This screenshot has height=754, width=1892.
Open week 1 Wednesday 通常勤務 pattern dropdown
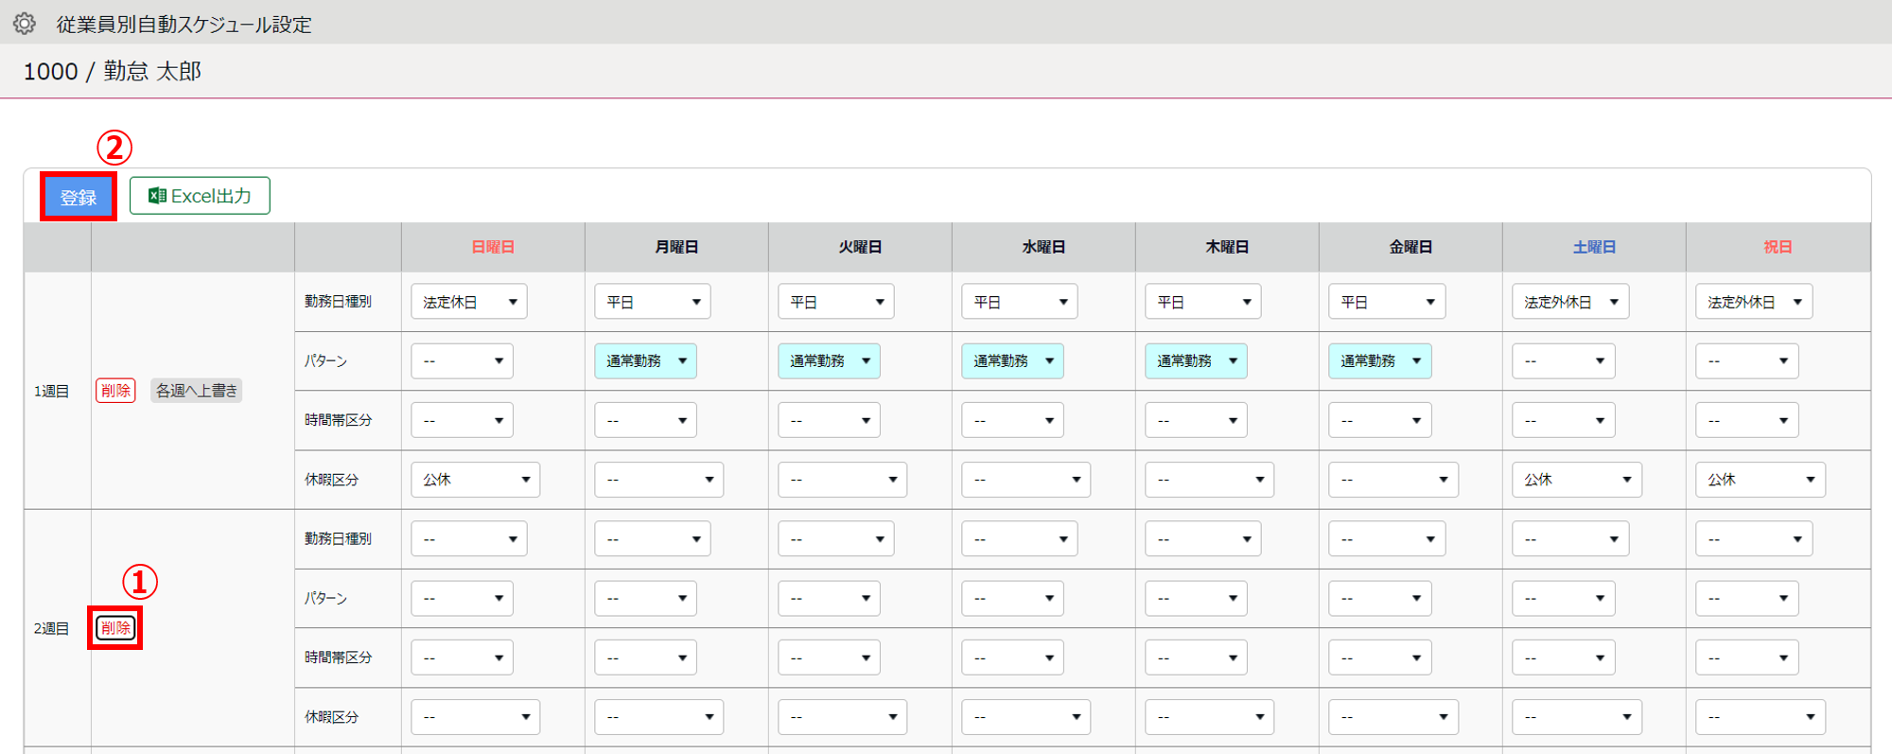pyautogui.click(x=1012, y=361)
